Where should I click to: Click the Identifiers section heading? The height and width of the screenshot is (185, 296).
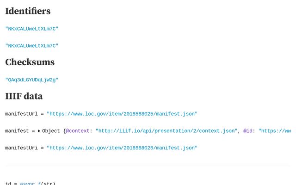click(28, 11)
